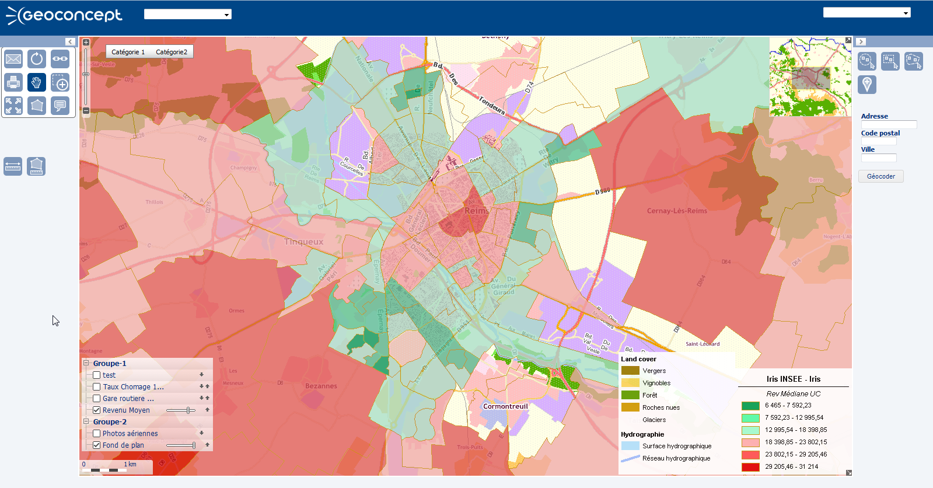Collapse the left toolbar panel
The width and height of the screenshot is (933, 488).
(70, 41)
